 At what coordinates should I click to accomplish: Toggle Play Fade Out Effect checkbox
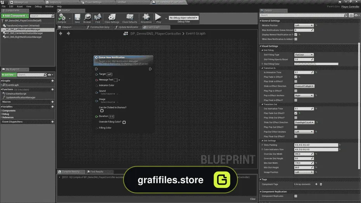pos(296,113)
